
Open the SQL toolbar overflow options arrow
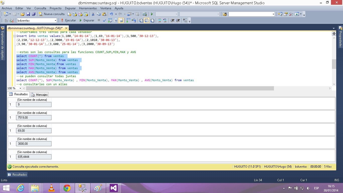(x=190, y=21)
